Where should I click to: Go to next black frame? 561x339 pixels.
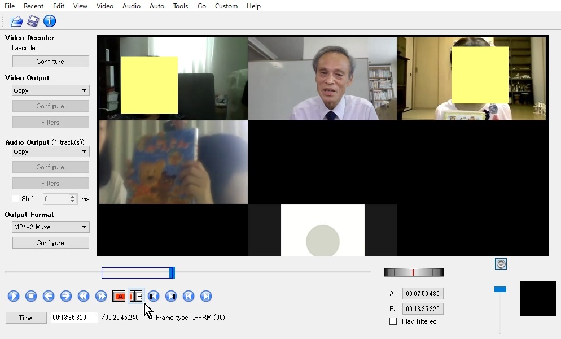171,296
